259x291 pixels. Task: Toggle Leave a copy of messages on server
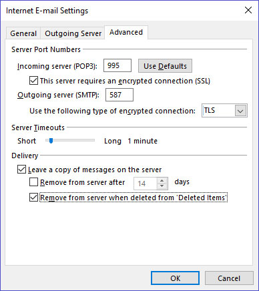[21, 170]
